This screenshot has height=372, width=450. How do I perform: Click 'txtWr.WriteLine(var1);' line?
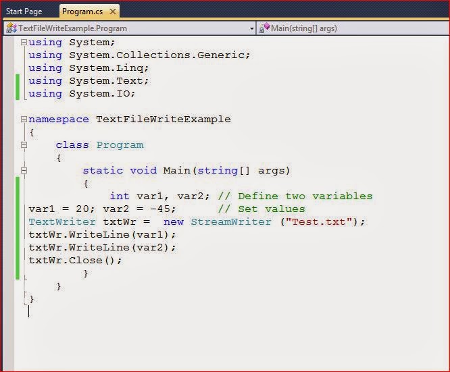[x=102, y=235]
